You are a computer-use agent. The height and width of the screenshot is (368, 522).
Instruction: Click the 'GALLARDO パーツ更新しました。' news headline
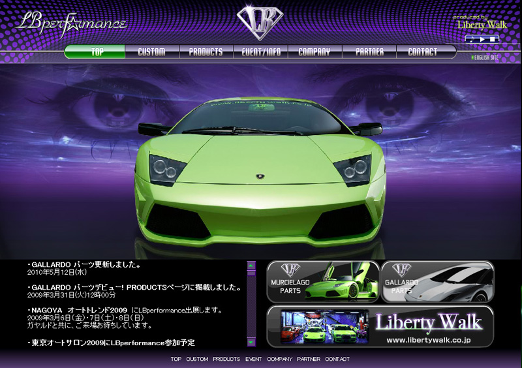84,265
